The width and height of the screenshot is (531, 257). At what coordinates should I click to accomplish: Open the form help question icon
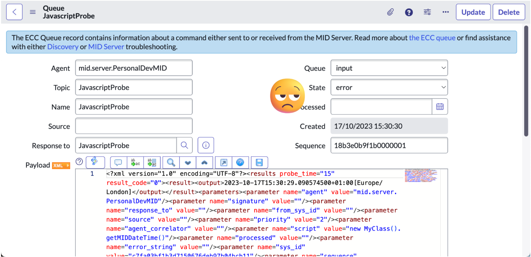tap(409, 12)
